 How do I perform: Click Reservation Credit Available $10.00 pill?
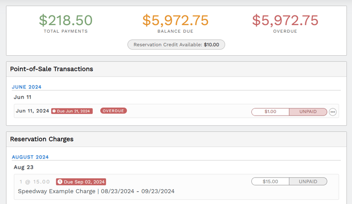click(x=176, y=44)
